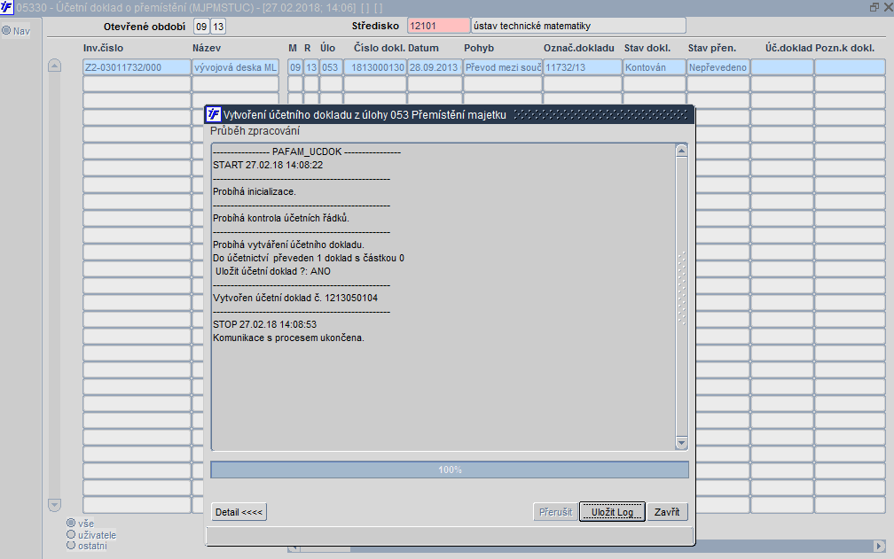
Task: Click the Pohyb cell 'Převod mezi souč'
Action: 502,67
